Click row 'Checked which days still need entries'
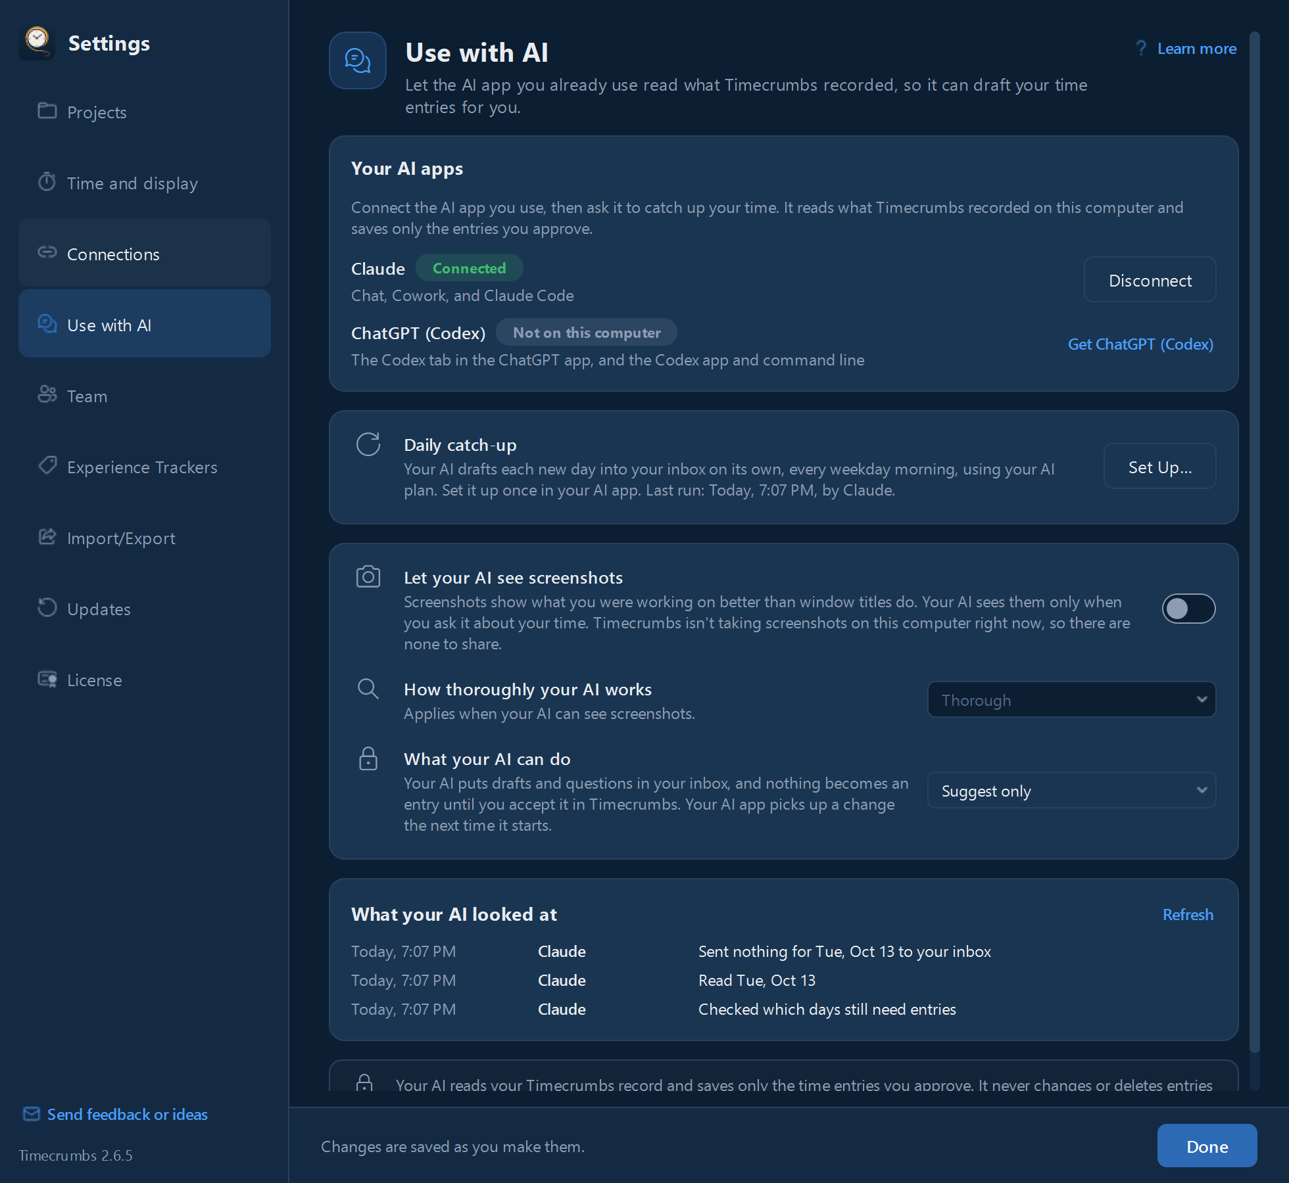 tap(783, 1009)
